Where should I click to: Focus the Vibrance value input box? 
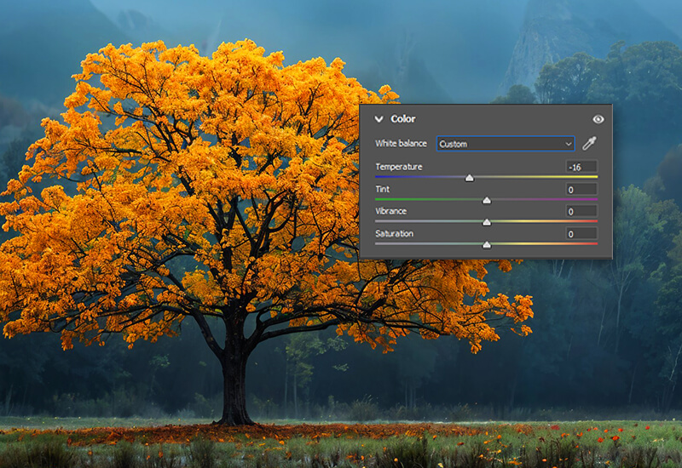click(581, 211)
